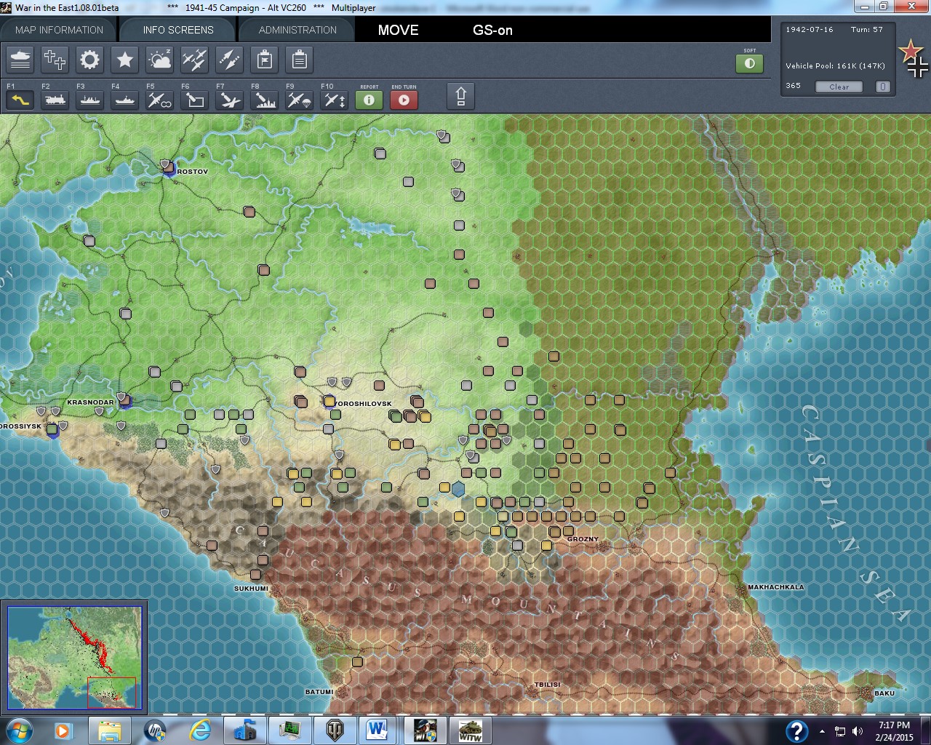
Task: Open World of Tanks taskbar icon
Action: click(334, 730)
